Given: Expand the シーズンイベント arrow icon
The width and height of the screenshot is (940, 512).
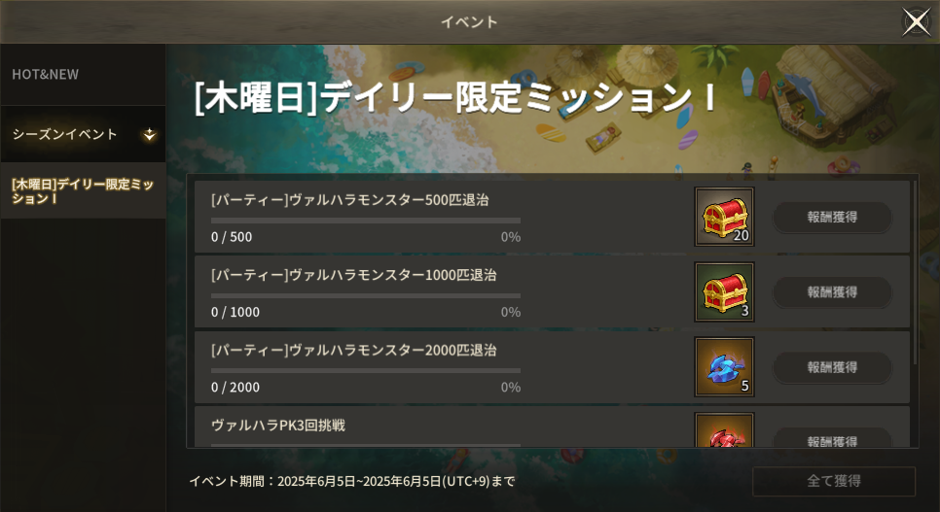Looking at the screenshot, I should 149,135.
